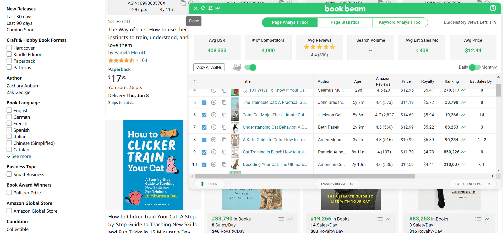Add Decoding Your Cat row with plus icon
Viewport: 503px width, 233px height.
214,164
